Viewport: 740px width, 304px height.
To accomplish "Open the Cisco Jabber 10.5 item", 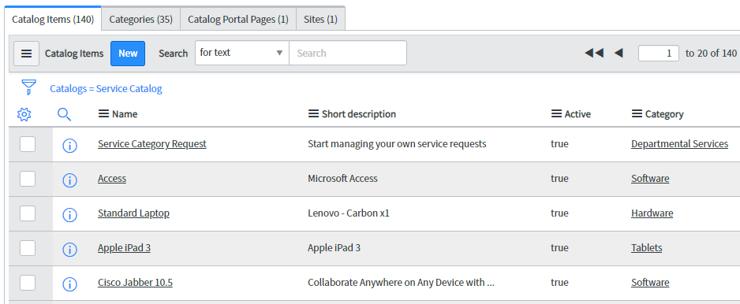I will 135,282.
